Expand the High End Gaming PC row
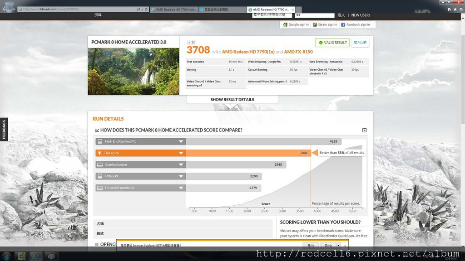Image resolution: width=465 pixels, height=261 pixels. point(181,141)
